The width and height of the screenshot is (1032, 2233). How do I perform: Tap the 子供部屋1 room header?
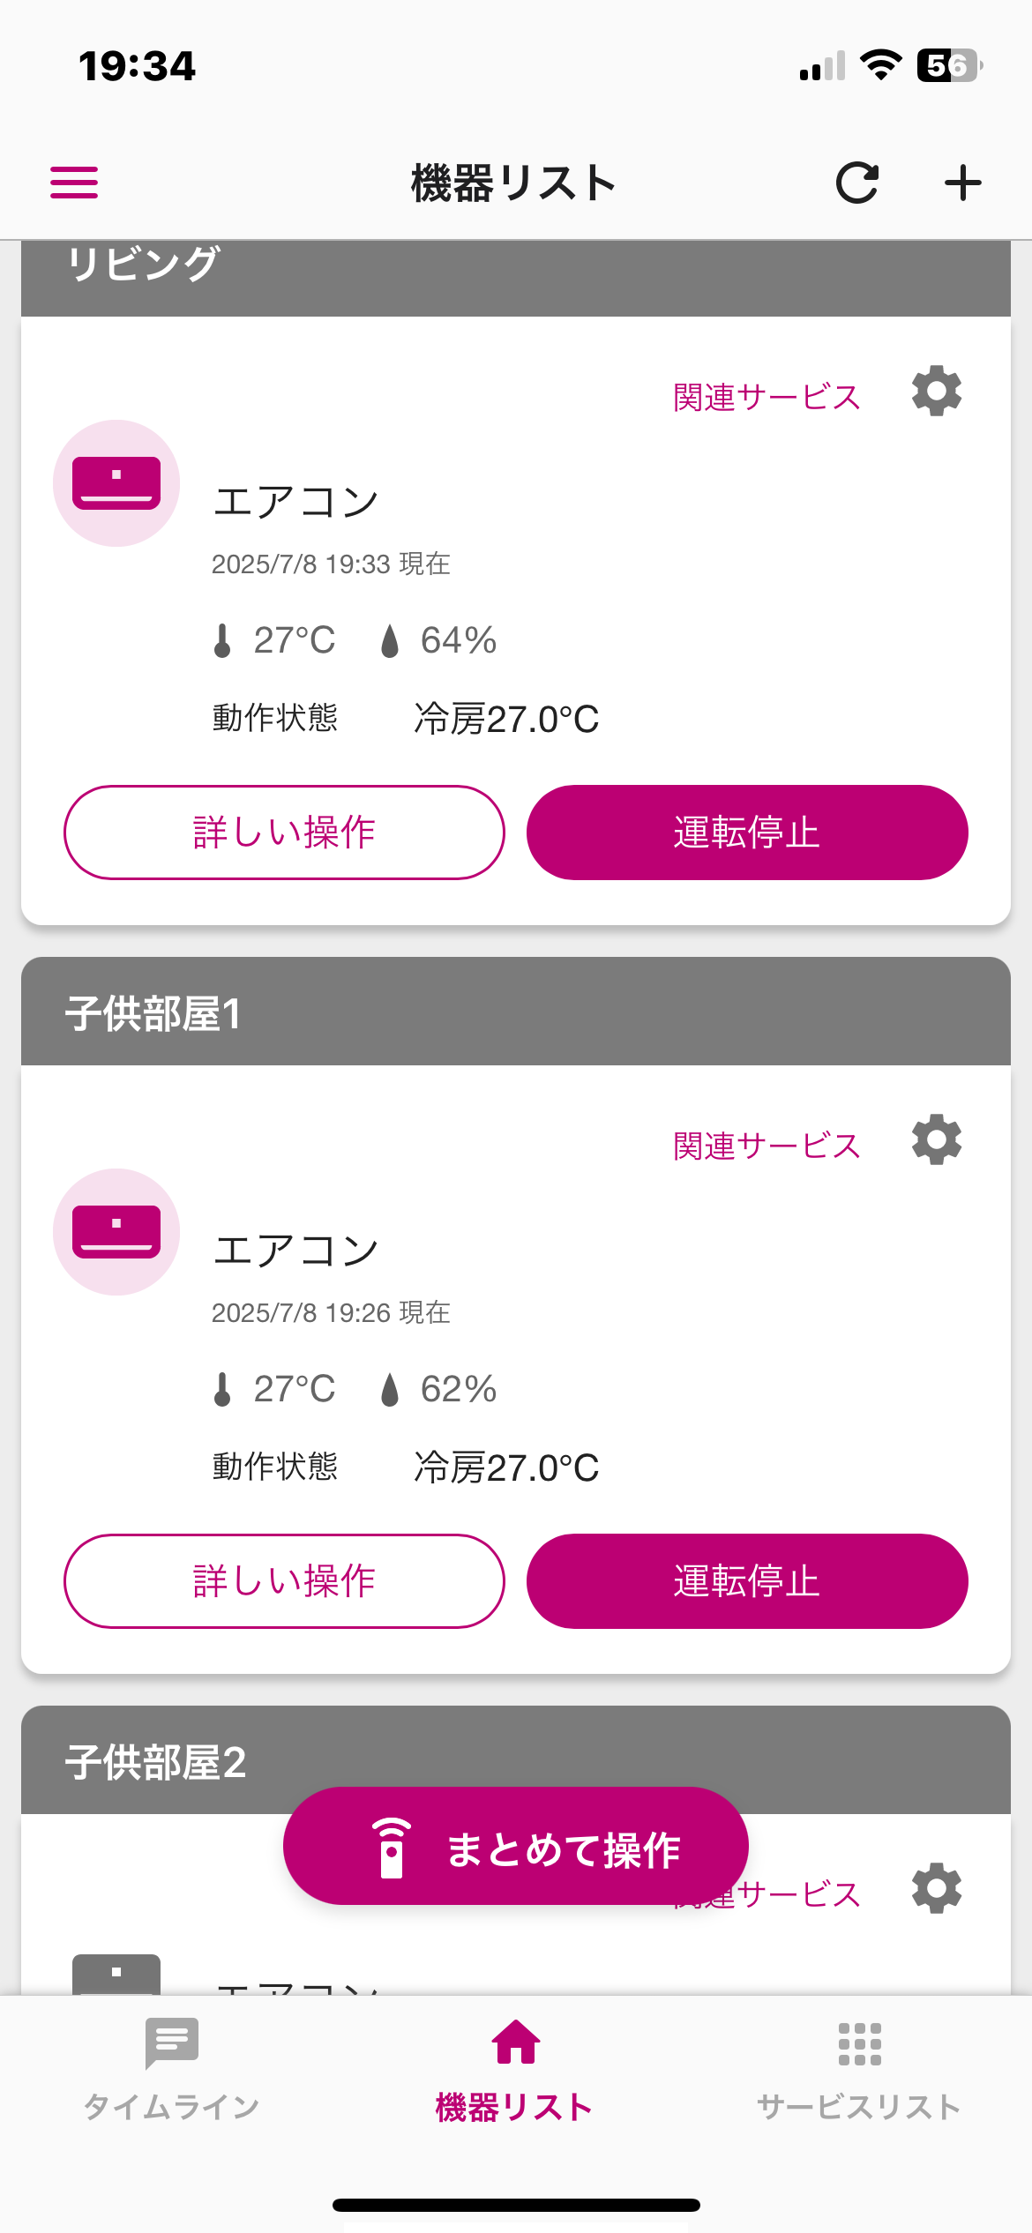coord(515,1012)
